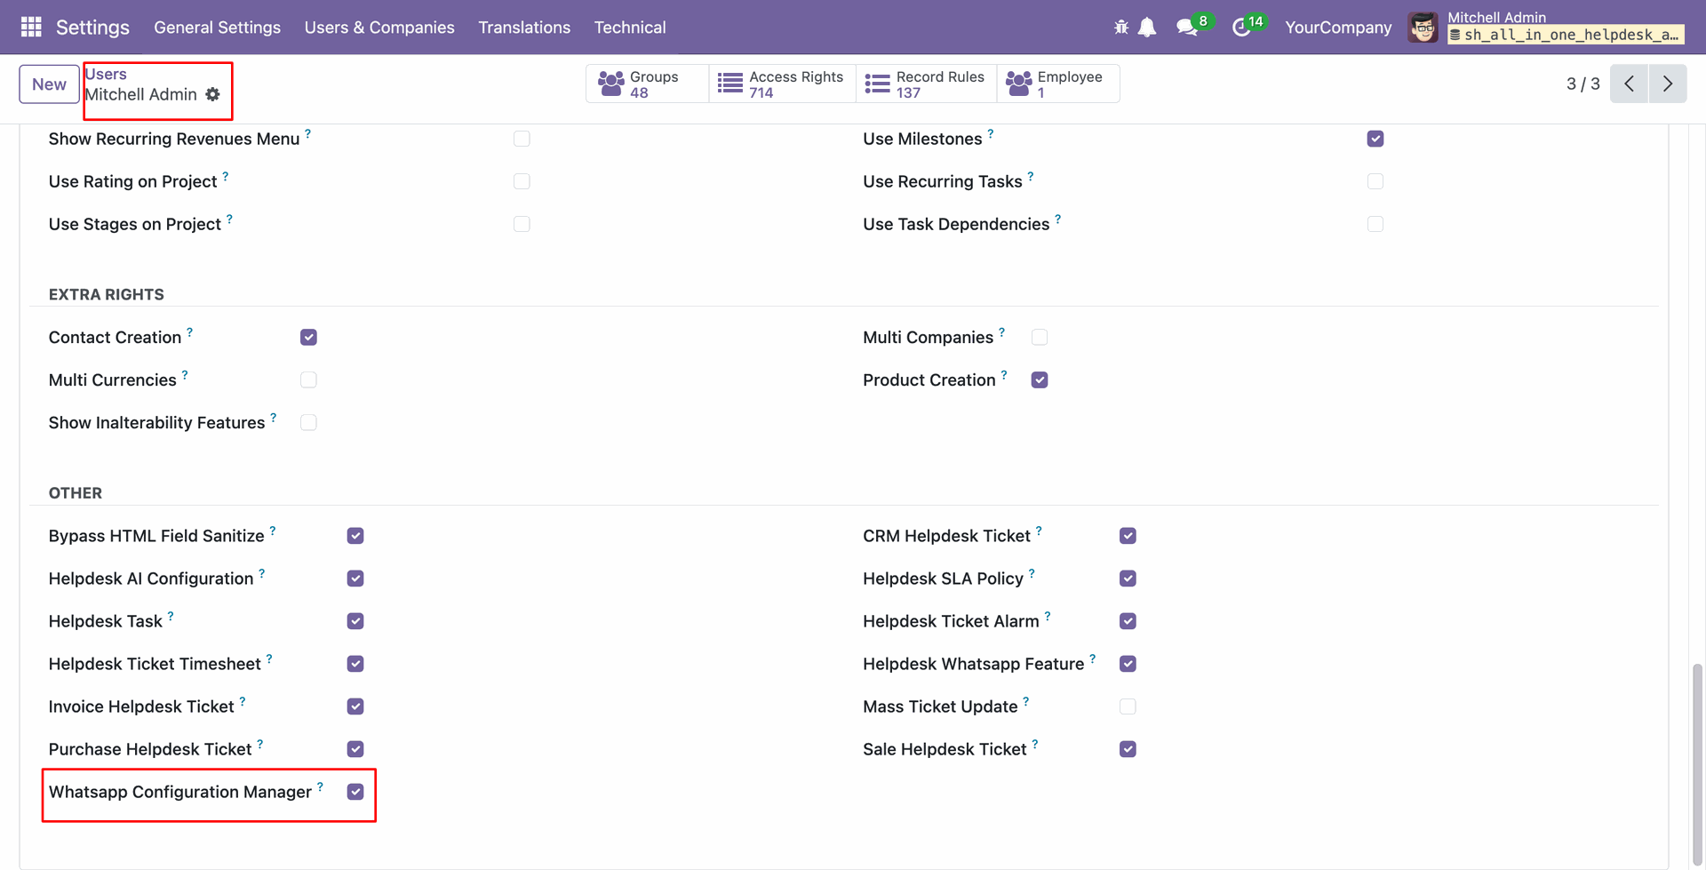Click help tooltip for Use Task Dependencies
The height and width of the screenshot is (870, 1706).
point(1057,219)
